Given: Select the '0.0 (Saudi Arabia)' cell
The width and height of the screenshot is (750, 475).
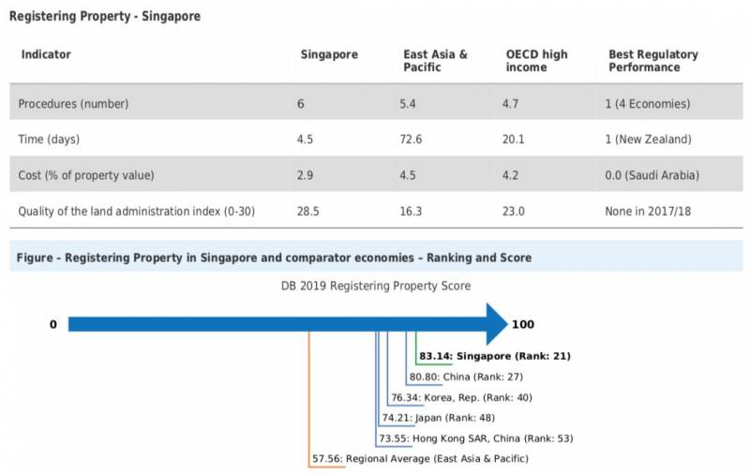Looking at the screenshot, I should (x=652, y=176).
